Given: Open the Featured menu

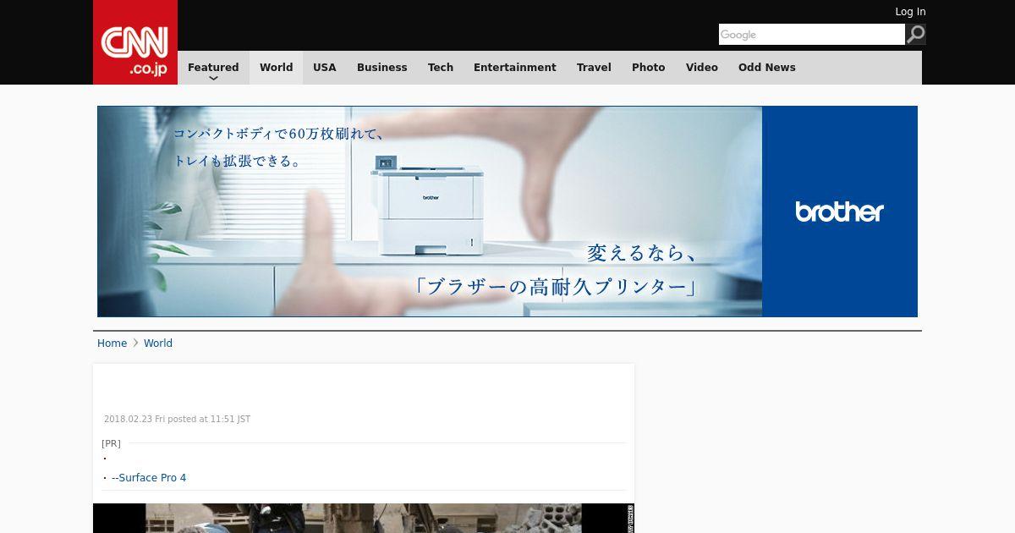Looking at the screenshot, I should pyautogui.click(x=213, y=68).
